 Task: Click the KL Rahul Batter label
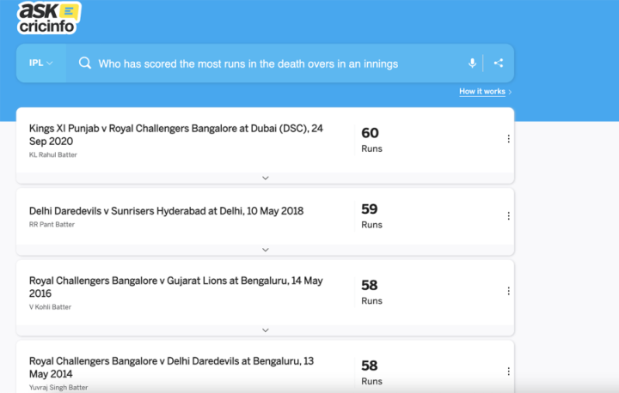click(x=53, y=155)
